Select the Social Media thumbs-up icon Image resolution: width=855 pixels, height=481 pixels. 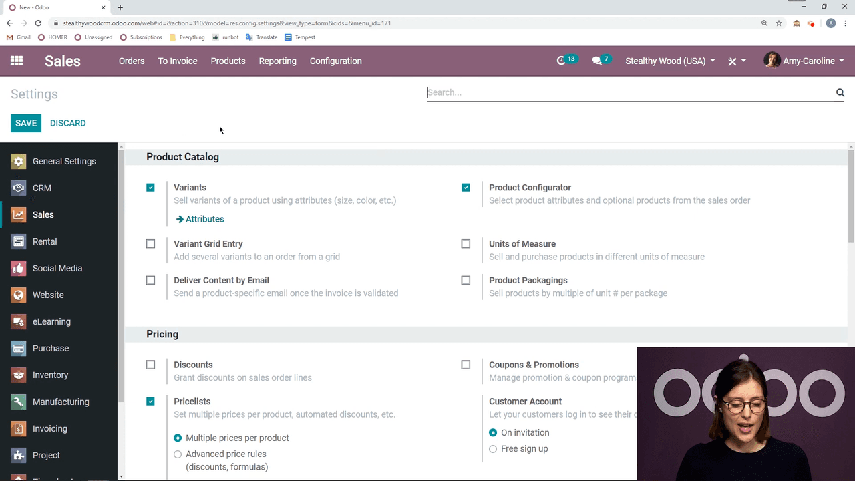pyautogui.click(x=19, y=268)
